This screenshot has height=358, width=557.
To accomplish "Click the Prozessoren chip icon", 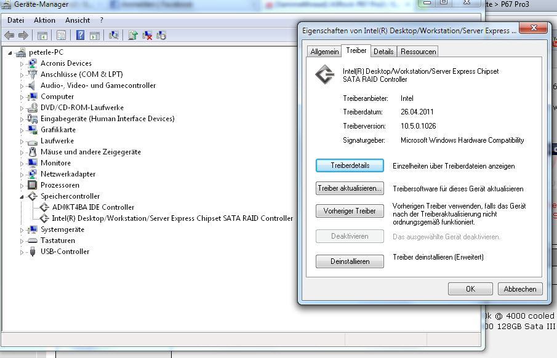I will [x=33, y=185].
